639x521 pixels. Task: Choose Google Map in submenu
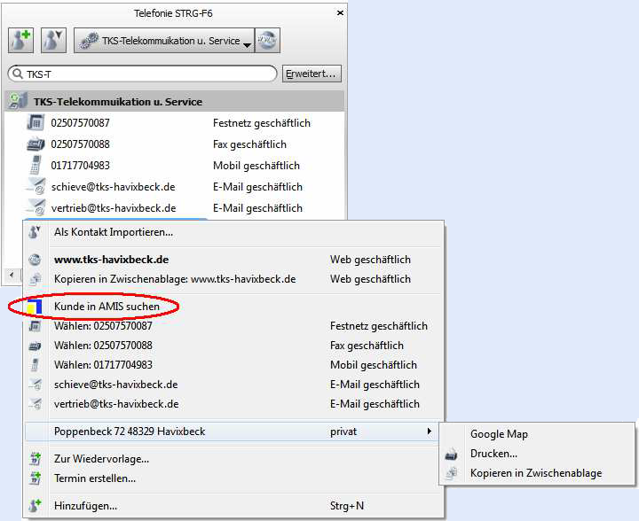point(537,434)
